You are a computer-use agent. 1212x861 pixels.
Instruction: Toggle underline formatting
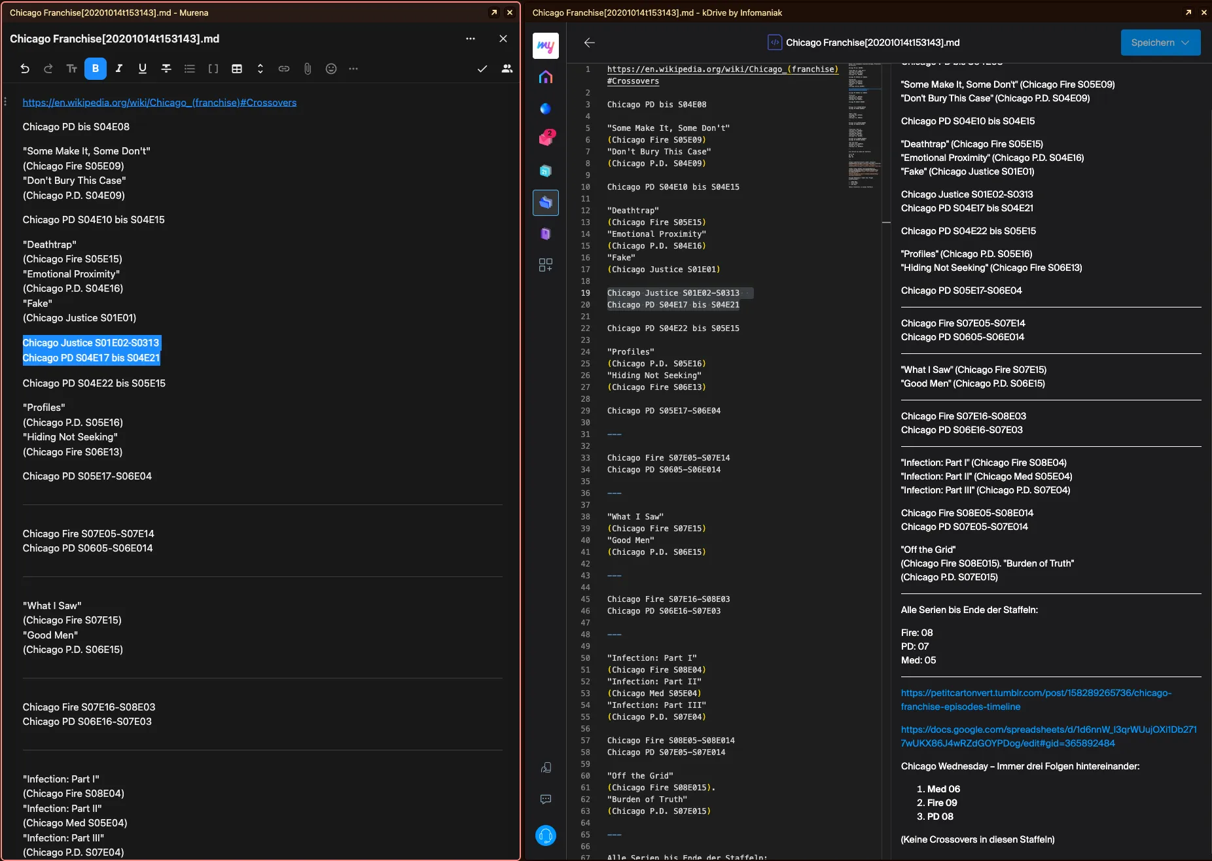[x=143, y=69]
